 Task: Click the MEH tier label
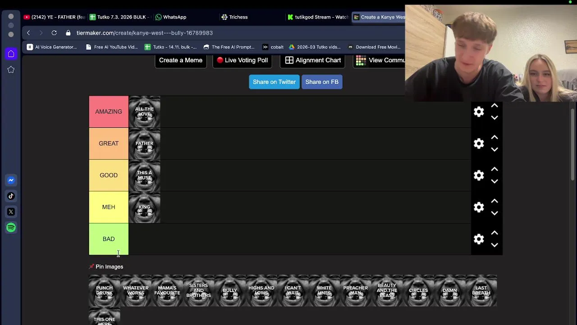coord(109,207)
